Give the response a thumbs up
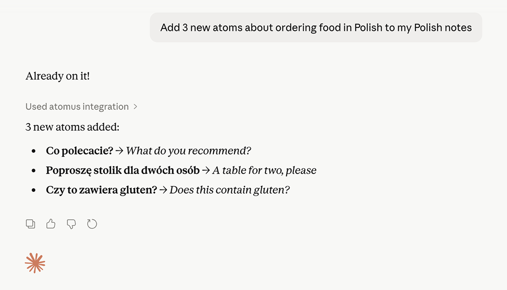 click(x=51, y=224)
